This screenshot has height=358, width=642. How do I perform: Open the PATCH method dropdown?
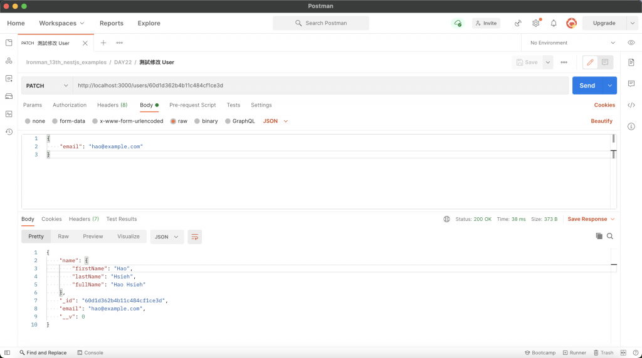click(47, 86)
